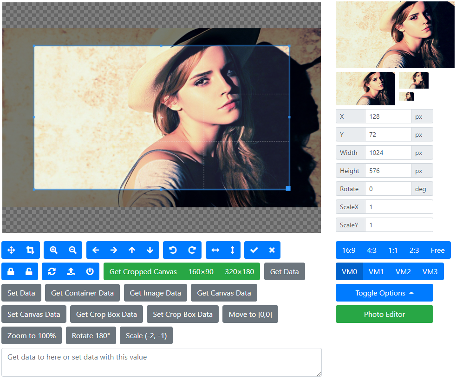456x379 pixels.
Task: Destroy cropper with the power icon
Action: click(90, 271)
